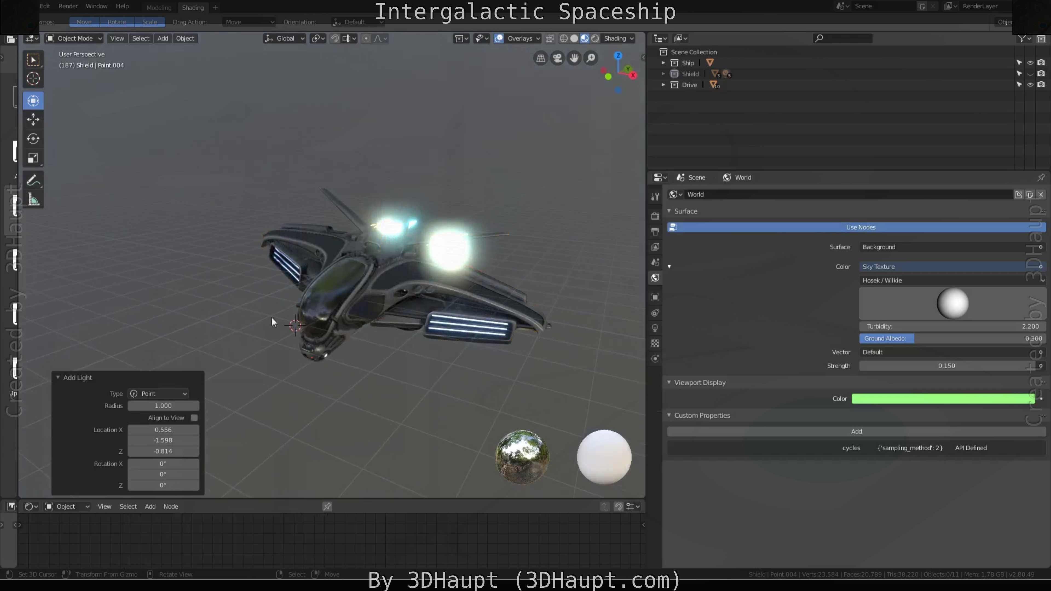Enable the Align to View checkbox
This screenshot has width=1051, height=591.
pyautogui.click(x=194, y=418)
